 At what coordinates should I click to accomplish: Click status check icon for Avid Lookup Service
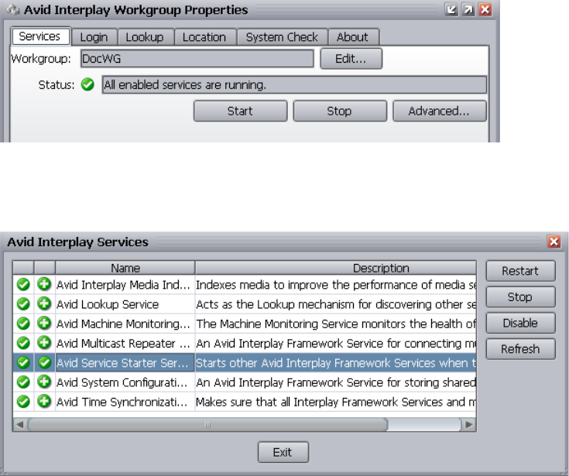[x=23, y=304]
